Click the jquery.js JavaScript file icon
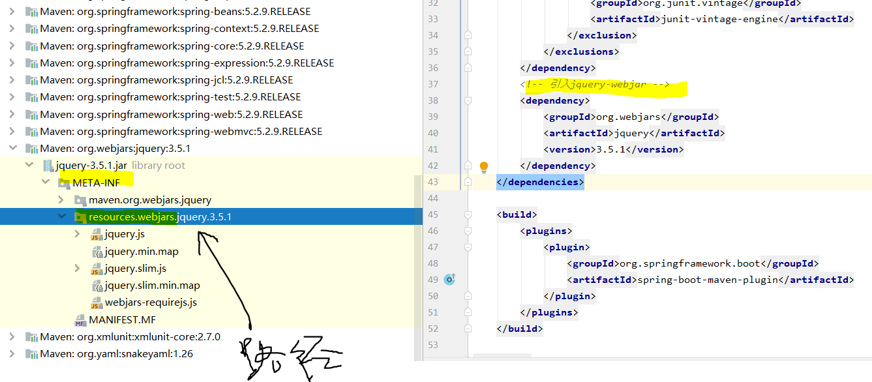 tap(97, 234)
